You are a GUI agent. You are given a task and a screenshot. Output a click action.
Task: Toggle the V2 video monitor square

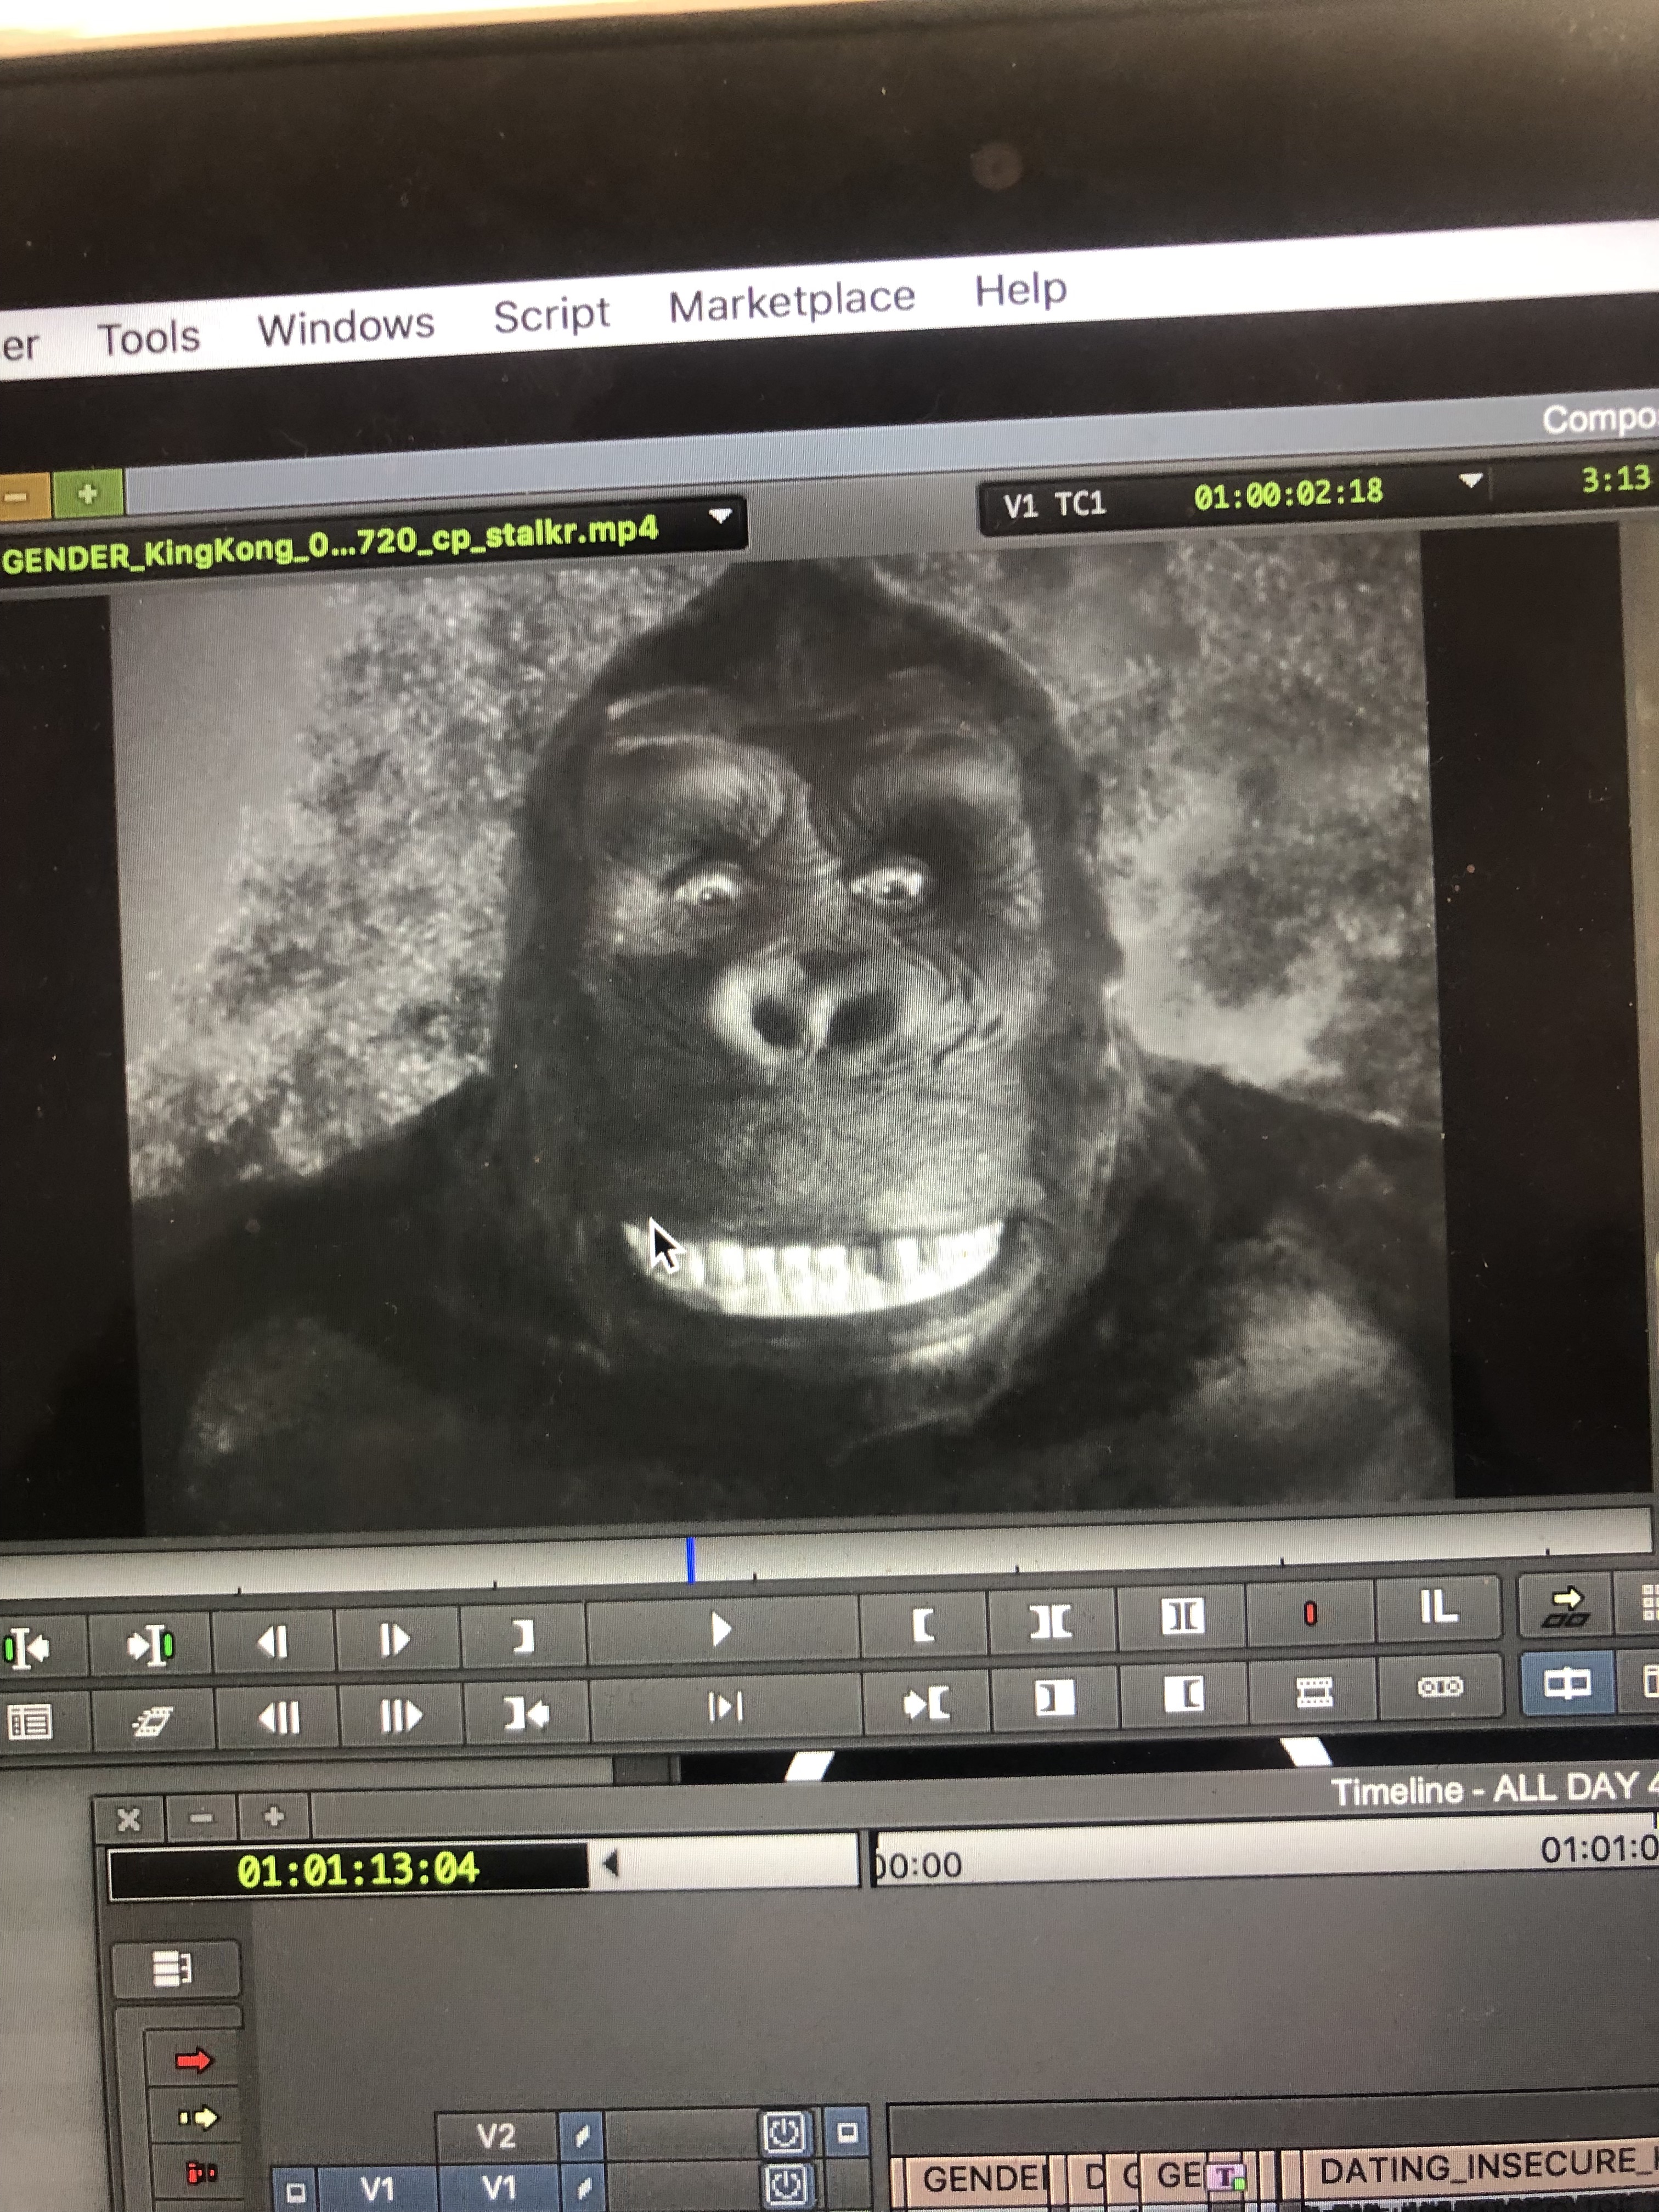847,2132
